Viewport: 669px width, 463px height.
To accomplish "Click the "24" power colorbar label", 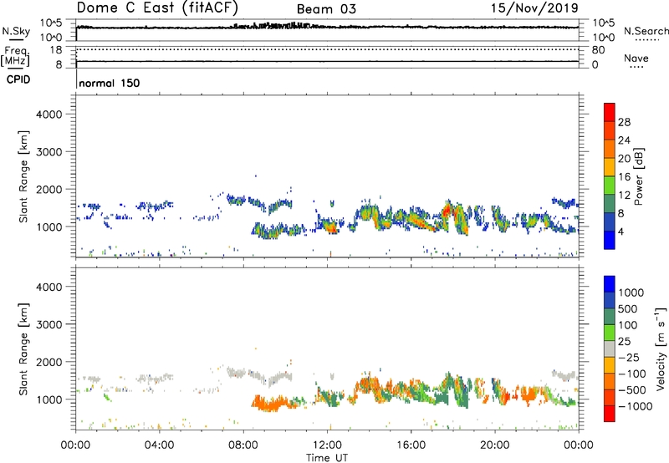I will tap(624, 140).
